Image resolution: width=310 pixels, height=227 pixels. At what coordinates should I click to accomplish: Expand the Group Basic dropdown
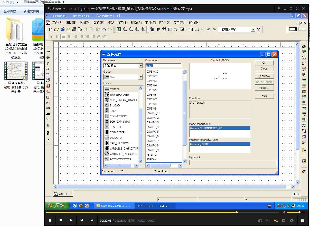(140, 77)
